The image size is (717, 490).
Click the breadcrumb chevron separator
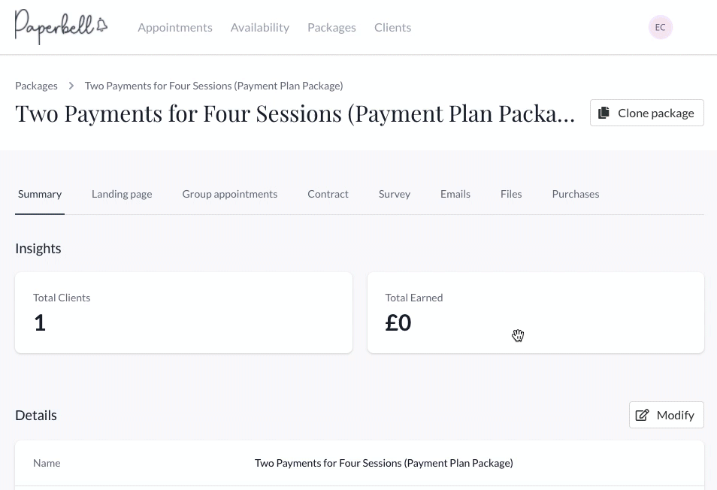[71, 86]
